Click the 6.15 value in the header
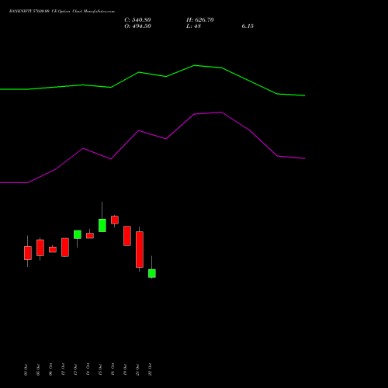Image resolution: width=388 pixels, height=388 pixels. [248, 26]
